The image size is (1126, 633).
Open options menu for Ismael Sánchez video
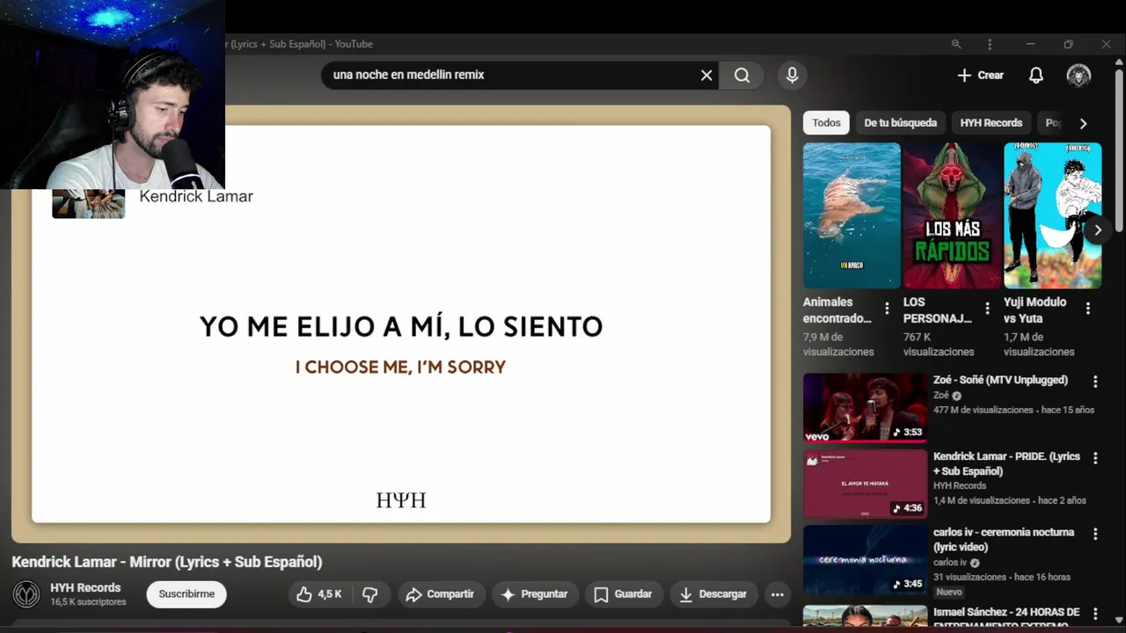click(x=1095, y=613)
